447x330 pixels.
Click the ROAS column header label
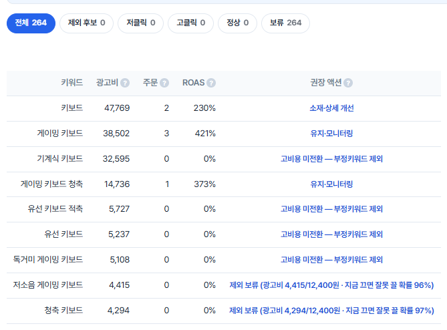(193, 83)
